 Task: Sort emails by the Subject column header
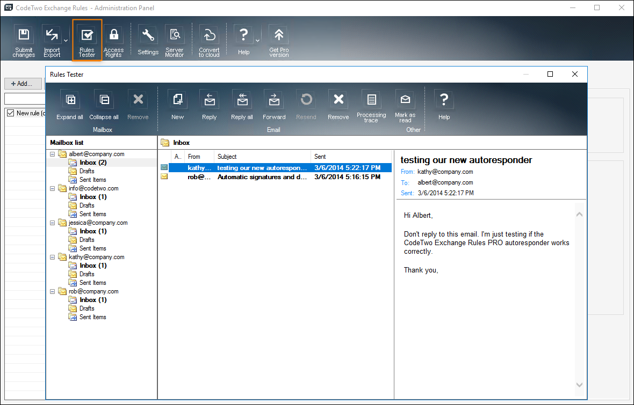tap(262, 157)
